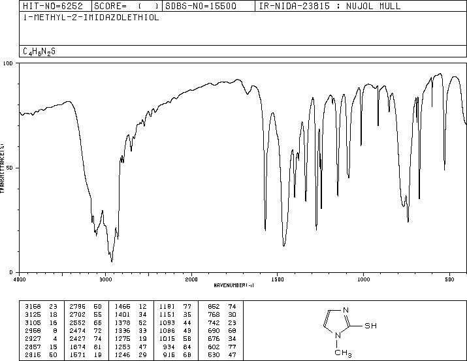The height and width of the screenshot is (361, 467).
Task: Select peak table entry 2474
Action: (86, 330)
